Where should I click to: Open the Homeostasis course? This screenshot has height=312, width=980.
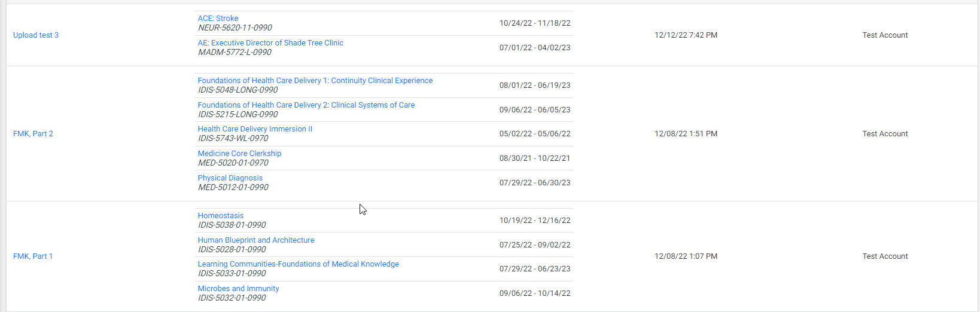[221, 216]
